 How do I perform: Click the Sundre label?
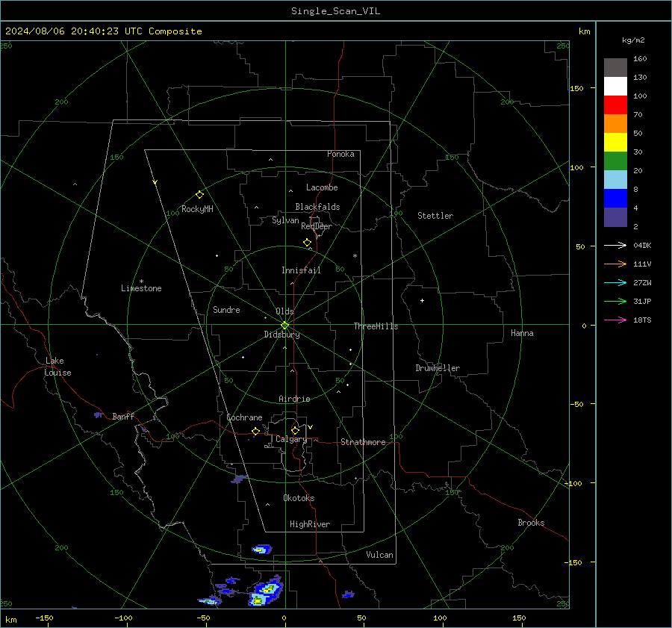(226, 309)
